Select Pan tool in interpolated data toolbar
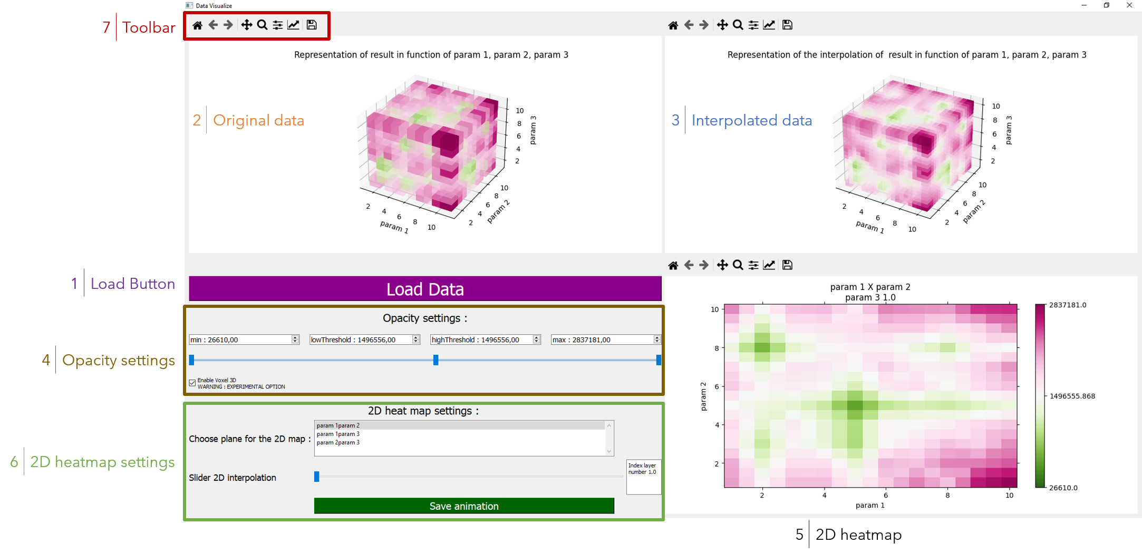Screen dimensions: 1142x553 click(x=722, y=25)
